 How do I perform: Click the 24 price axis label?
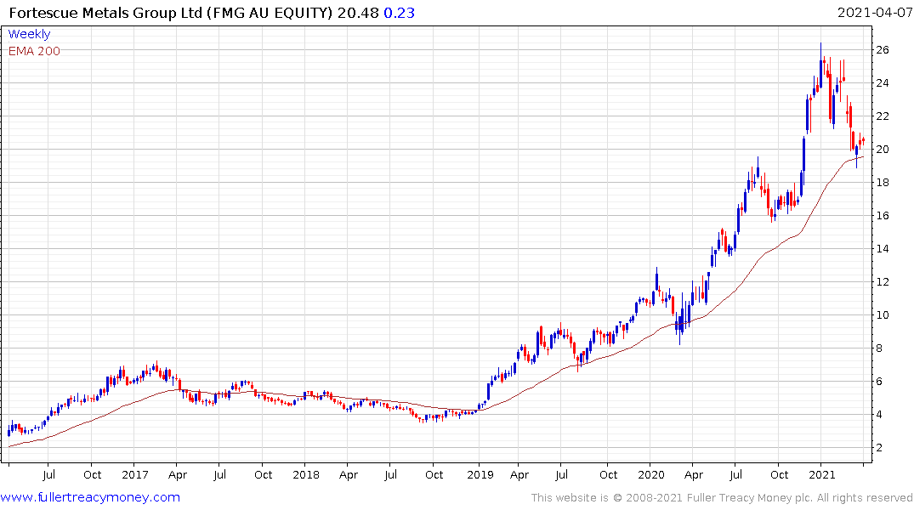(x=883, y=83)
